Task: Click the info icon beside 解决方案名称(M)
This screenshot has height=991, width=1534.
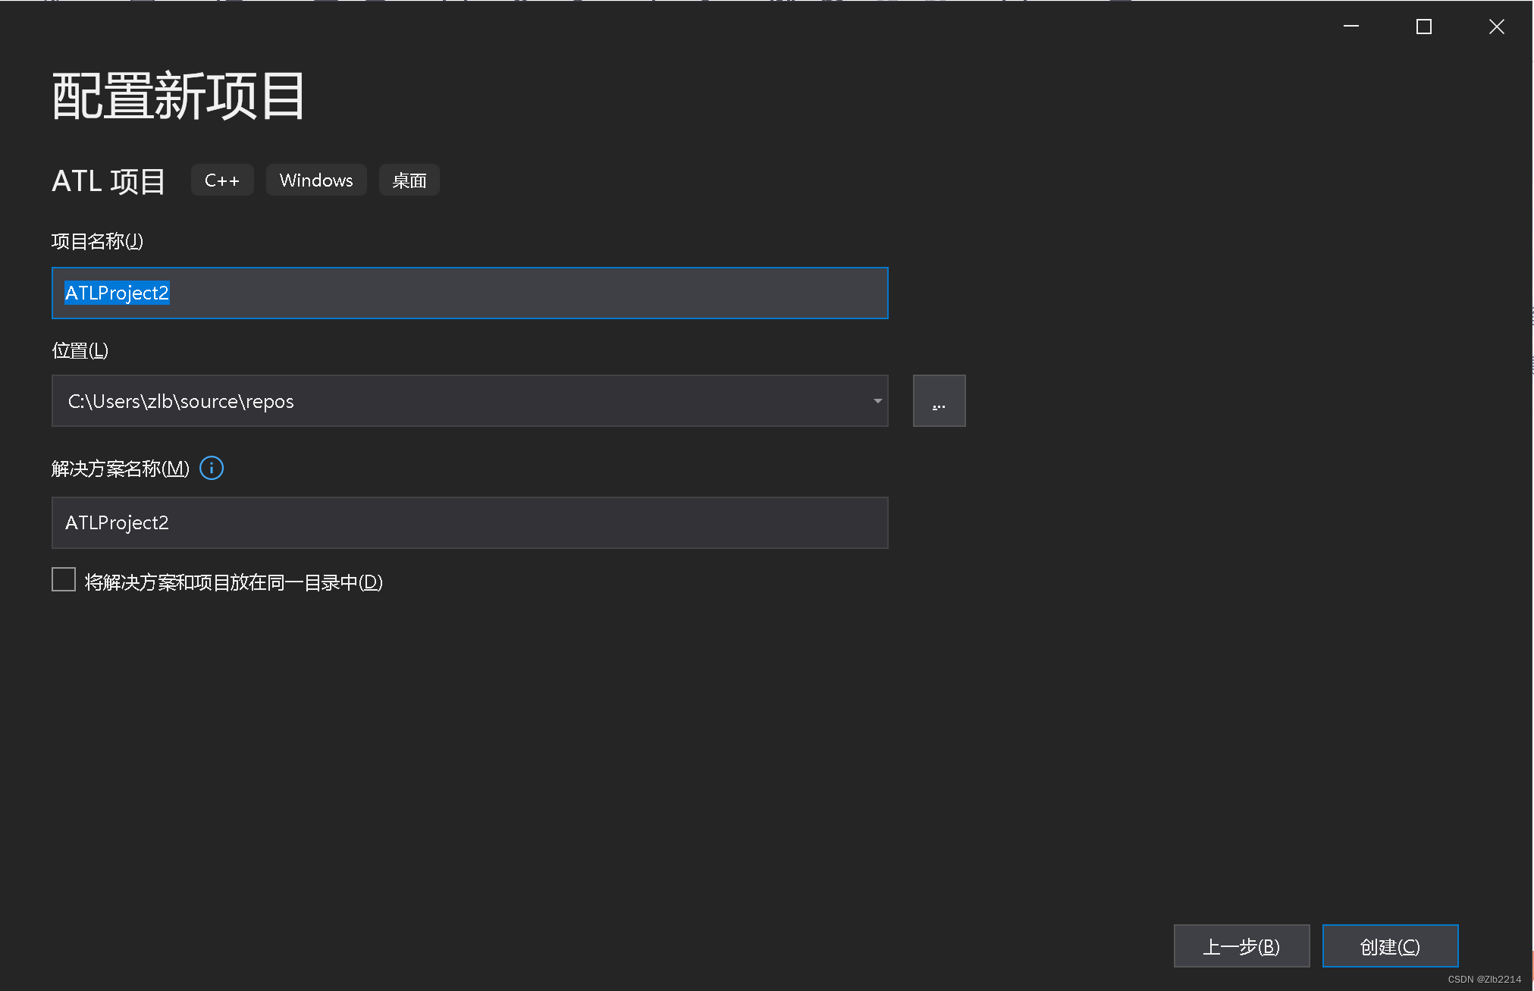Action: [211, 468]
